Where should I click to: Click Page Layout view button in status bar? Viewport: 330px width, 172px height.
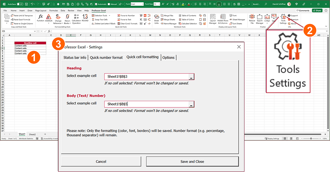click(291, 139)
